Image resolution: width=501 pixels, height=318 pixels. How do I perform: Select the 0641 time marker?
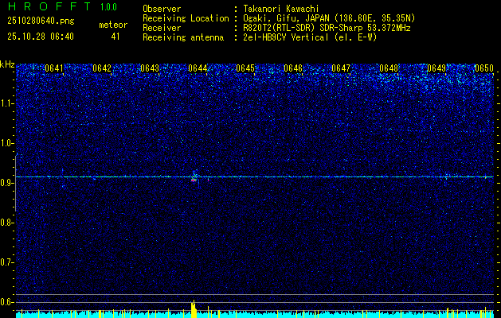pyautogui.click(x=54, y=69)
